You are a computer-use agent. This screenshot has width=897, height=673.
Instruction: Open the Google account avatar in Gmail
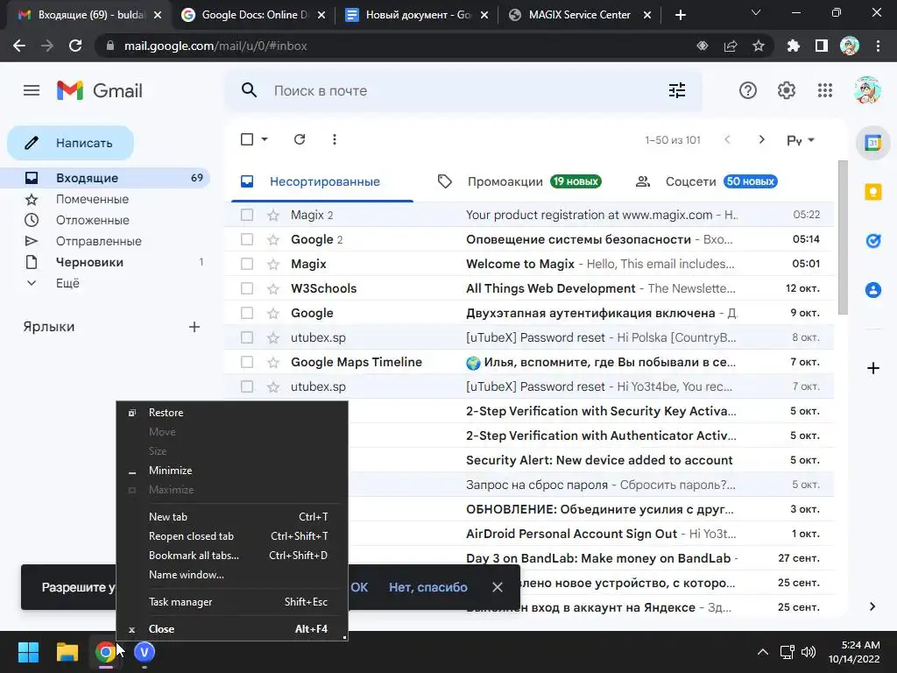(x=866, y=90)
